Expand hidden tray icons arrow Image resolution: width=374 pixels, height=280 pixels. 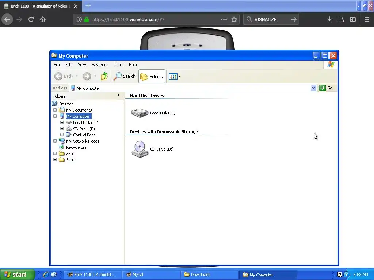point(347,275)
